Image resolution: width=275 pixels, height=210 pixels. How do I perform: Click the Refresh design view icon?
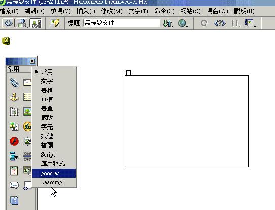click(204, 23)
